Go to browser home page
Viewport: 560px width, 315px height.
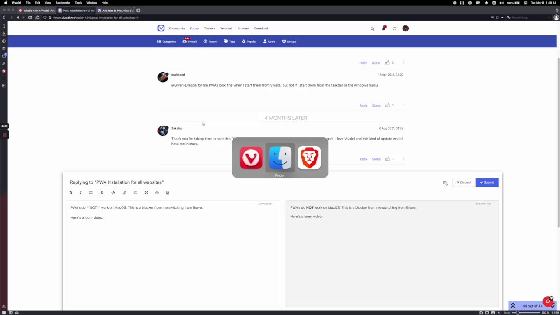(x=38, y=17)
